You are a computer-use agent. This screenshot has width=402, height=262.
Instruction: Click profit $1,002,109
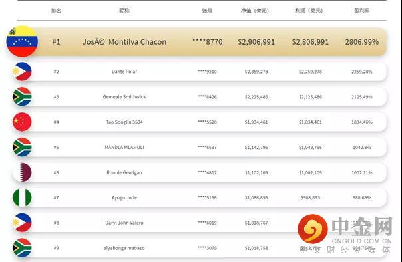(x=310, y=173)
